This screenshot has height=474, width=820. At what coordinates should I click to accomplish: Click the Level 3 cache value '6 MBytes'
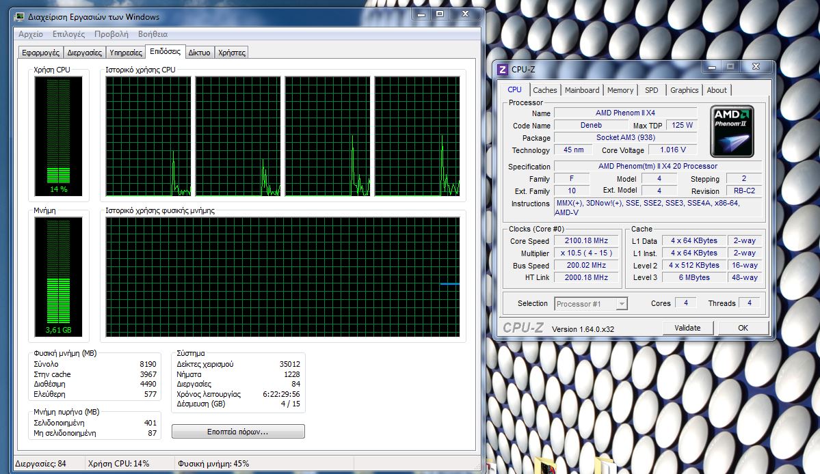(x=694, y=278)
